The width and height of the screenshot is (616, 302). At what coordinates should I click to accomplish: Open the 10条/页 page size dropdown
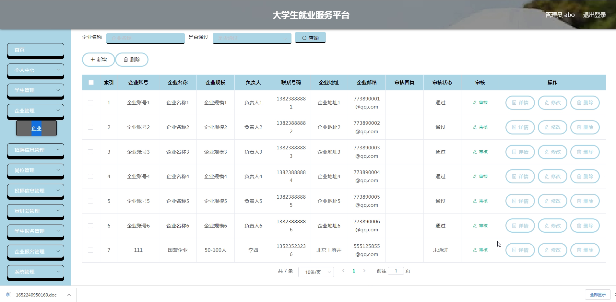316,272
